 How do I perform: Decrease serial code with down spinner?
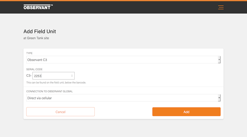pyautogui.click(x=72, y=77)
